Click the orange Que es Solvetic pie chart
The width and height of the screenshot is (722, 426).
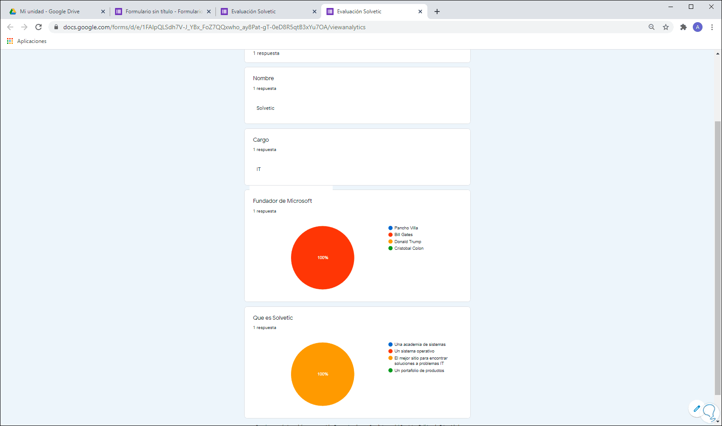(x=323, y=374)
